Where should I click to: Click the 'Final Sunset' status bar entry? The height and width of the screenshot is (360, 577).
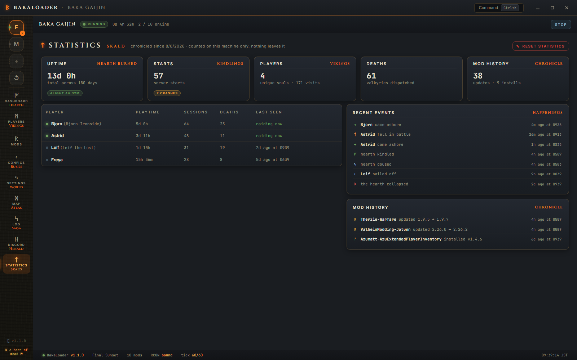click(x=105, y=355)
